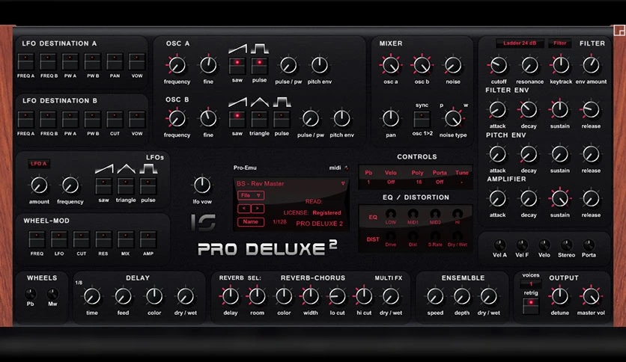Adjust the Amplifier sustain knob
Image resolution: width=626 pixels, height=362 pixels.
[559, 198]
